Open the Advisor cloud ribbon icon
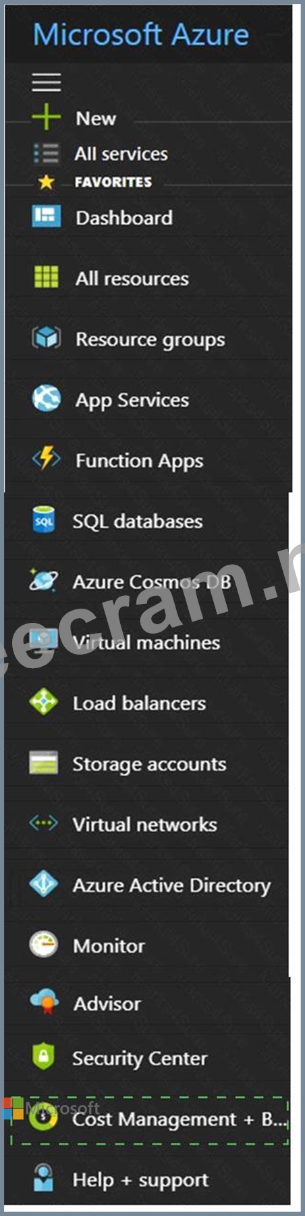The width and height of the screenshot is (305, 1216). coord(44,1002)
